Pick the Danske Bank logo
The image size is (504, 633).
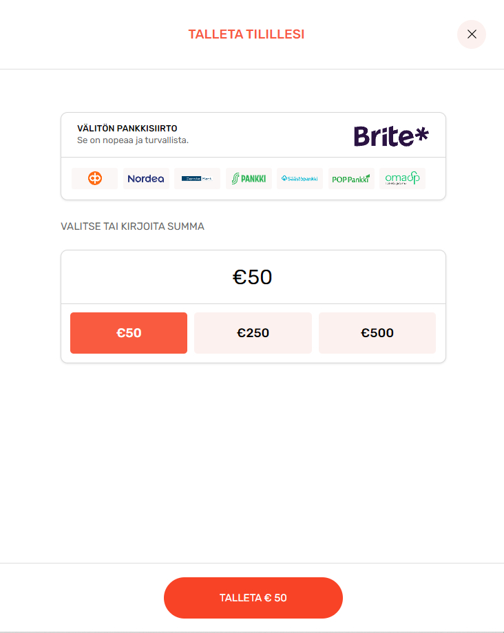197,178
